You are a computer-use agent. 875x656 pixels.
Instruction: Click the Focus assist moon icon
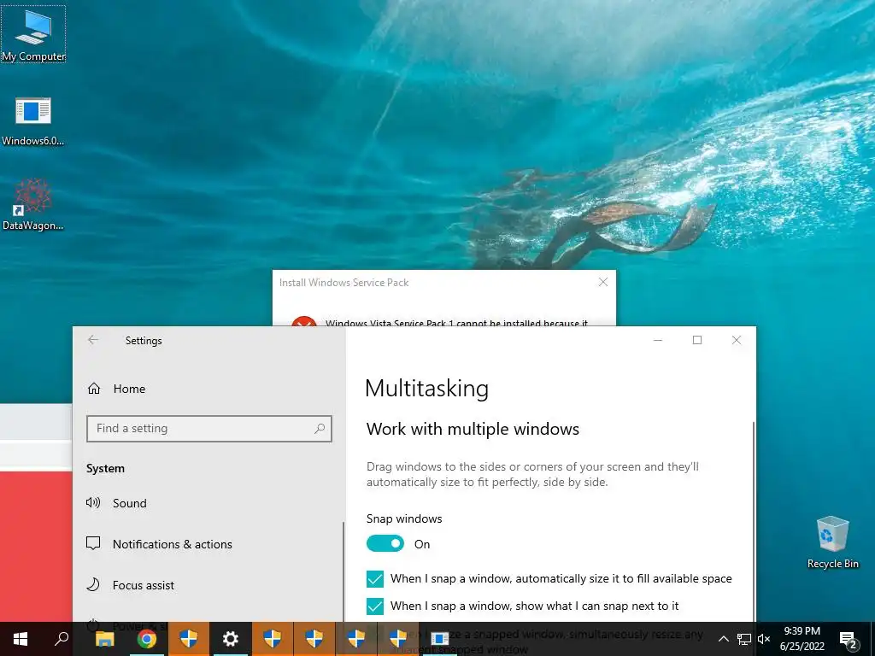click(x=93, y=584)
